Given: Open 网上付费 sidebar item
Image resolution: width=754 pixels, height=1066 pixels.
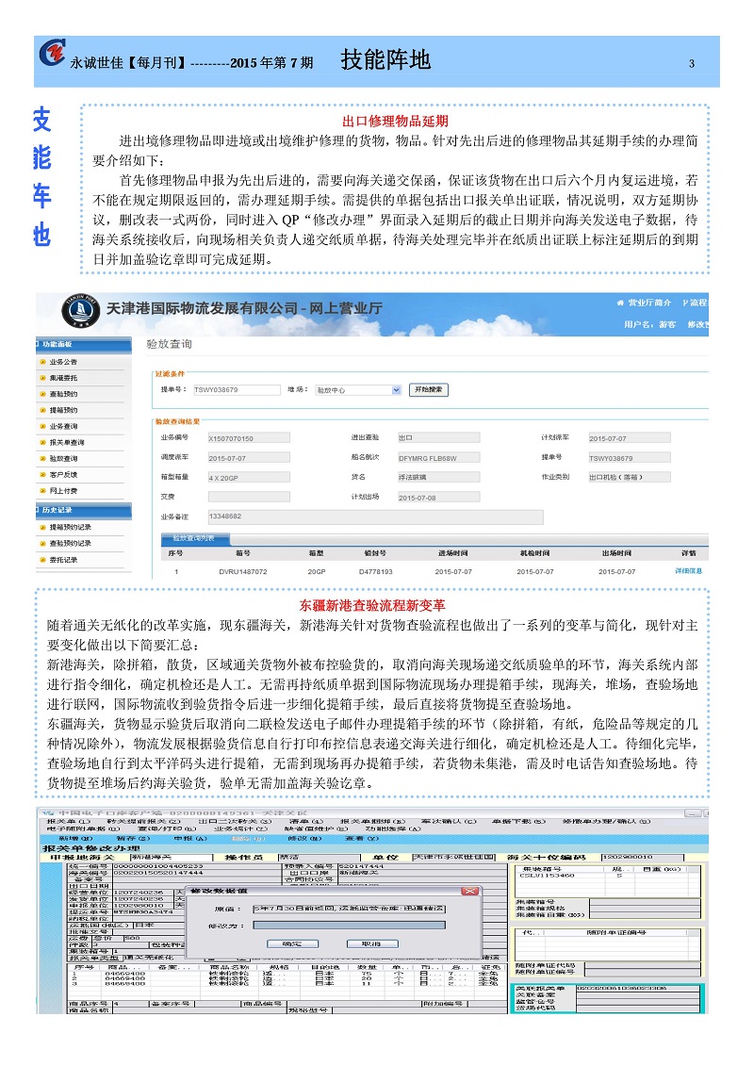Looking at the screenshot, I should point(63,491).
